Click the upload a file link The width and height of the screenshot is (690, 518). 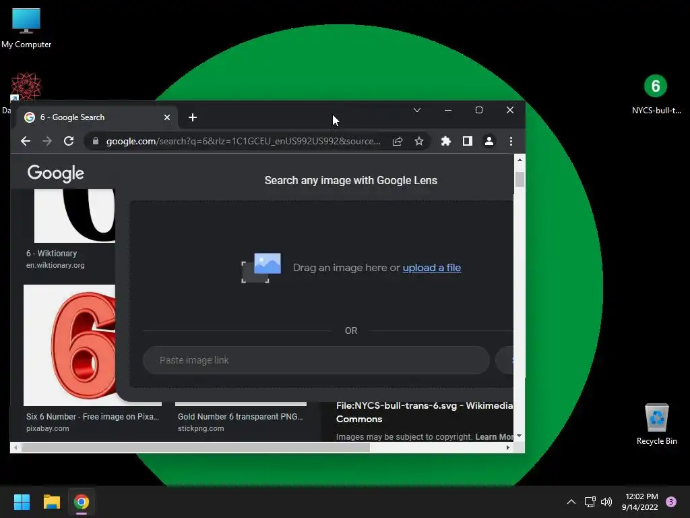pyautogui.click(x=432, y=268)
